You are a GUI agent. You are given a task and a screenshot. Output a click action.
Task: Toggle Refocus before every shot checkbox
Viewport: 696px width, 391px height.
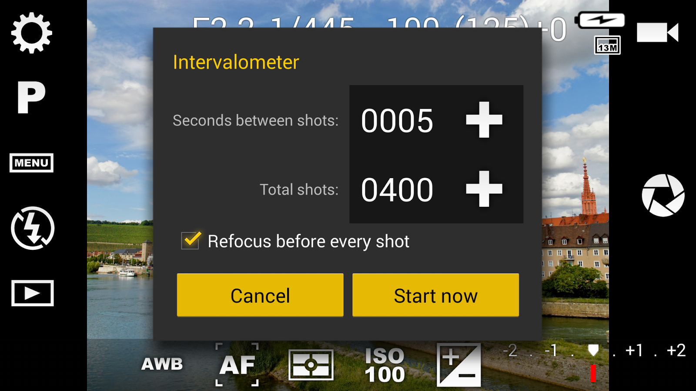coord(191,240)
